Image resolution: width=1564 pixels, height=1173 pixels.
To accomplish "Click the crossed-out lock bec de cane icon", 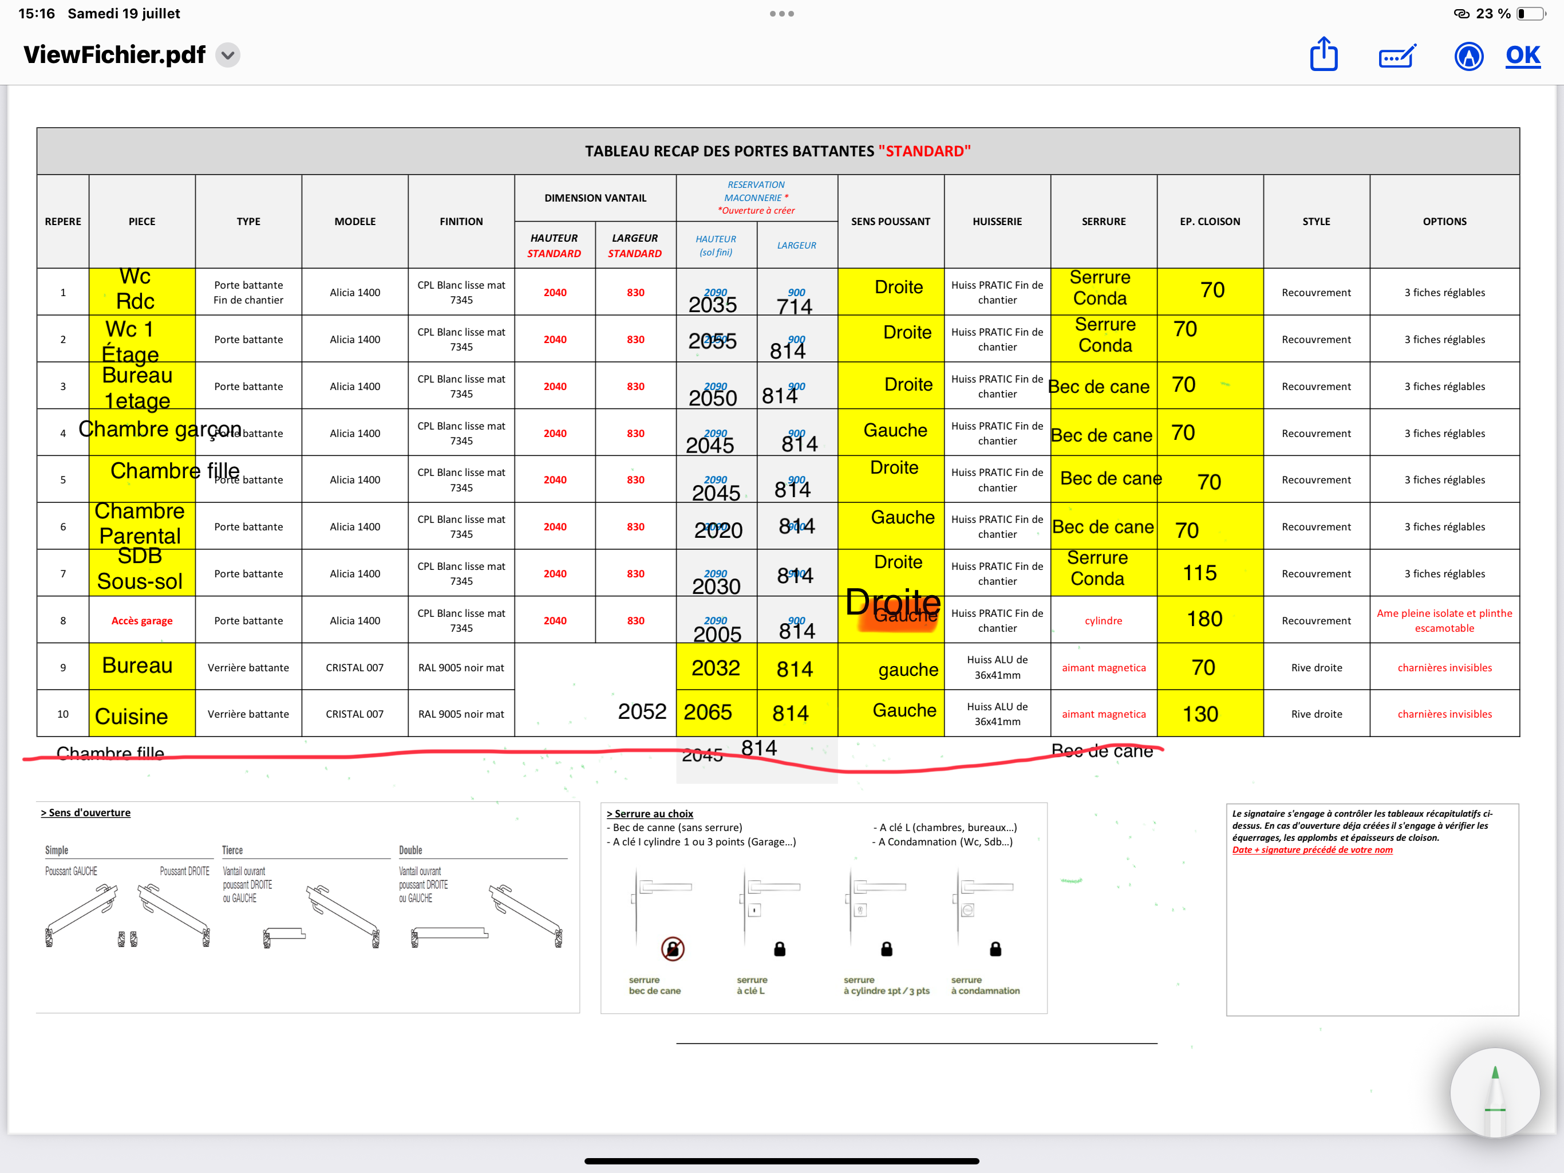I will [x=673, y=948].
